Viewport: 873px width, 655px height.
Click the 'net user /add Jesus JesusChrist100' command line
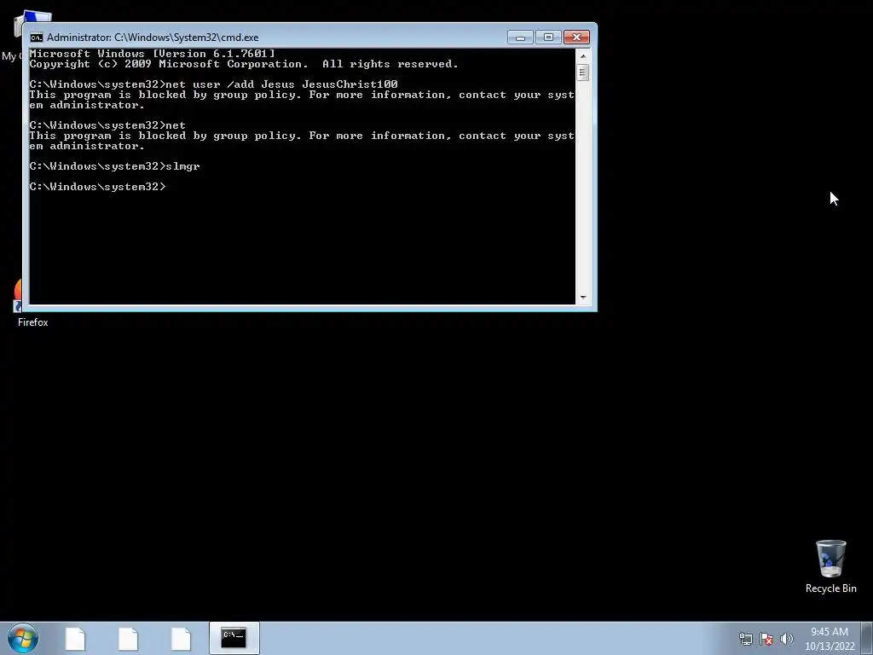(x=213, y=84)
